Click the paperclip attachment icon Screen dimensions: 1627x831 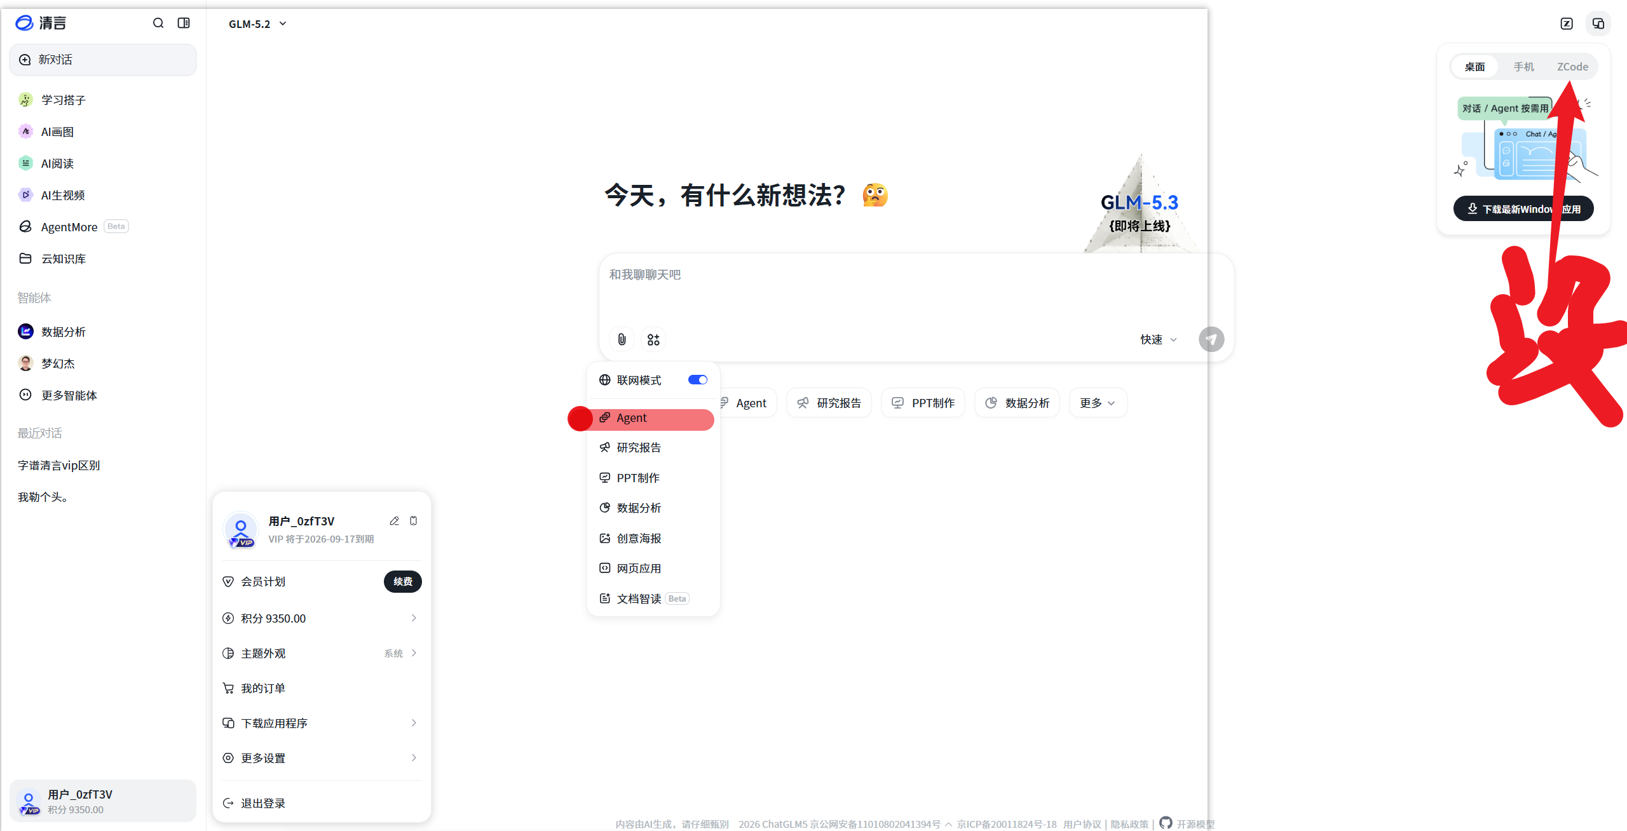(622, 339)
